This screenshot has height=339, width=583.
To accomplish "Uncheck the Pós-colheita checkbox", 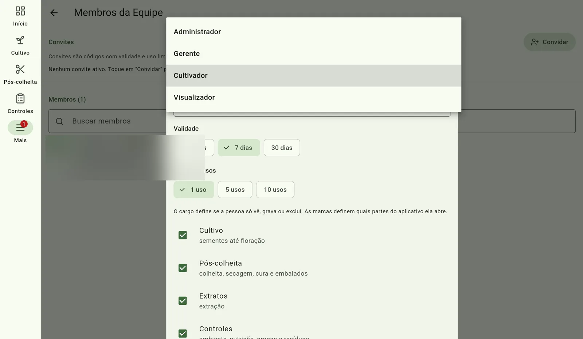I will (x=183, y=268).
